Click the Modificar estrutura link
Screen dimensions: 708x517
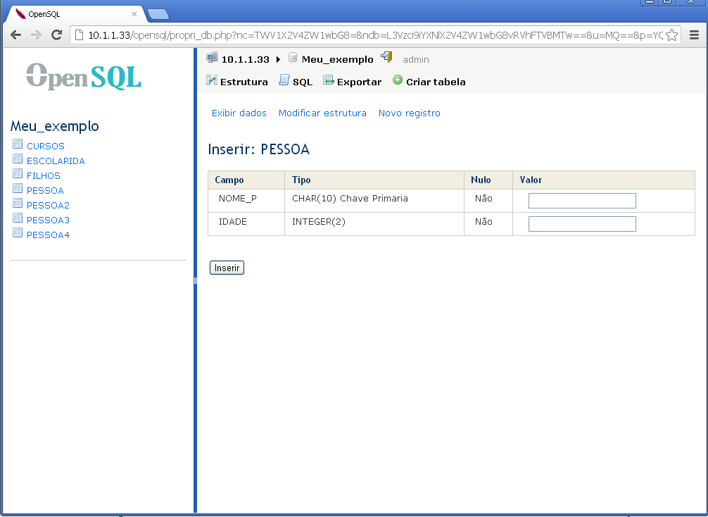(x=322, y=113)
